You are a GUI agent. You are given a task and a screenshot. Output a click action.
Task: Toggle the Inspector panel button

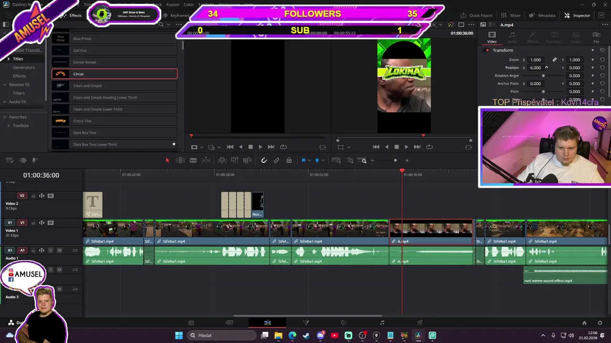[577, 15]
